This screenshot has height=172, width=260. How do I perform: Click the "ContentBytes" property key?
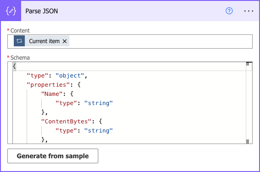(66, 122)
